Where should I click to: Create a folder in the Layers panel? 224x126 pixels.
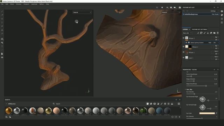point(215,33)
